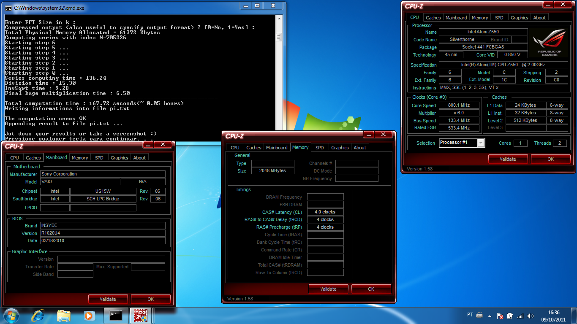Select Caches tab in the middle Memory window
The width and height of the screenshot is (577, 324).
tap(254, 148)
